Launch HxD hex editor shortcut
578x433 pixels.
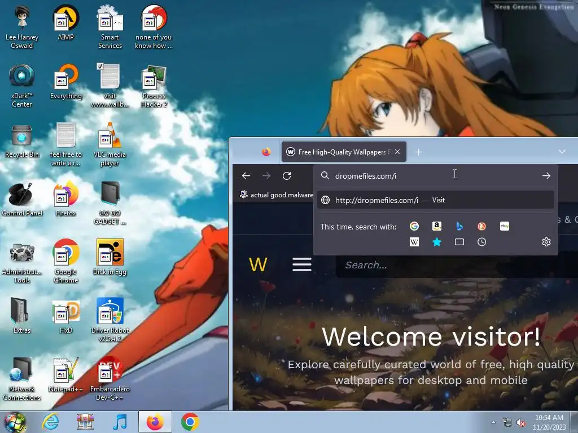[x=65, y=316]
